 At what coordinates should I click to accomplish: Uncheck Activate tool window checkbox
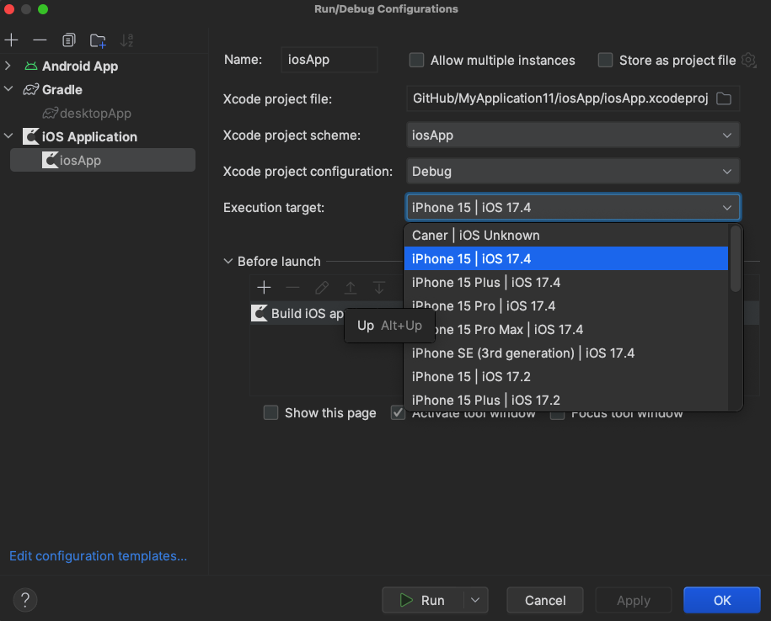[398, 412]
